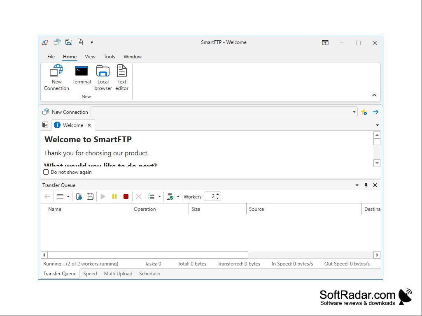Click the quick access text editor icon
Image resolution: width=422 pixels, height=316 pixels.
click(x=80, y=42)
